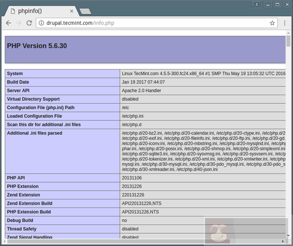The image size is (293, 246).
Task: Click the horizontal scrollbar left arrow
Action: (x=5, y=241)
